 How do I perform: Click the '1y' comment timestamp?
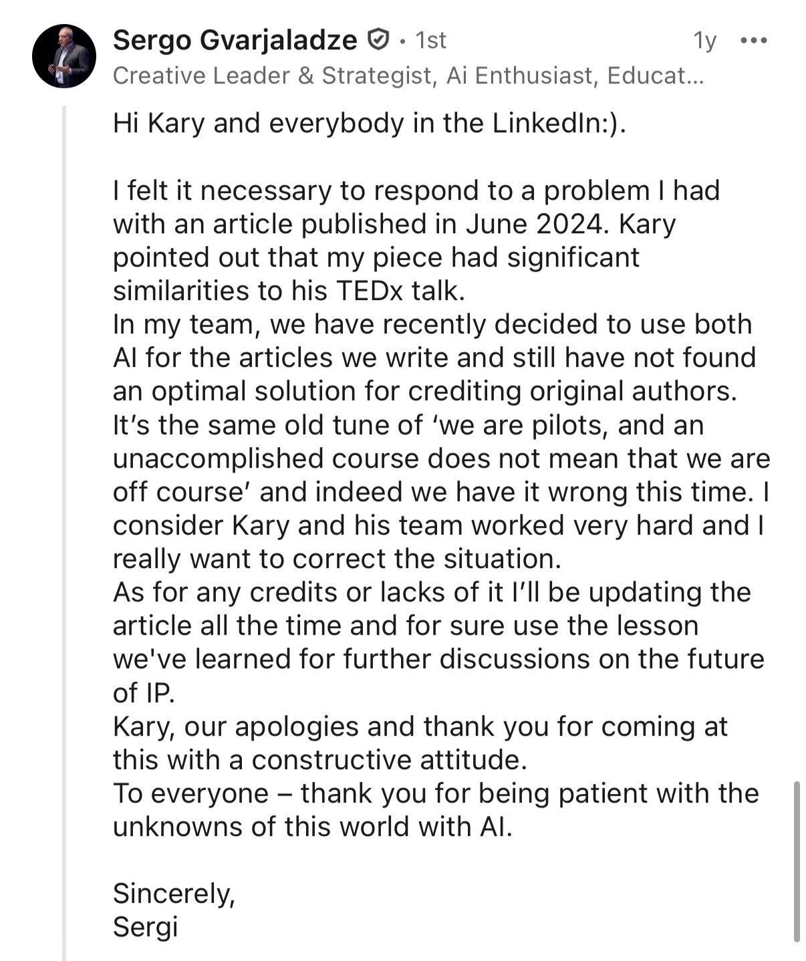(x=704, y=41)
